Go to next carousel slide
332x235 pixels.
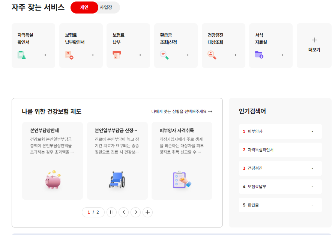tap(136, 212)
